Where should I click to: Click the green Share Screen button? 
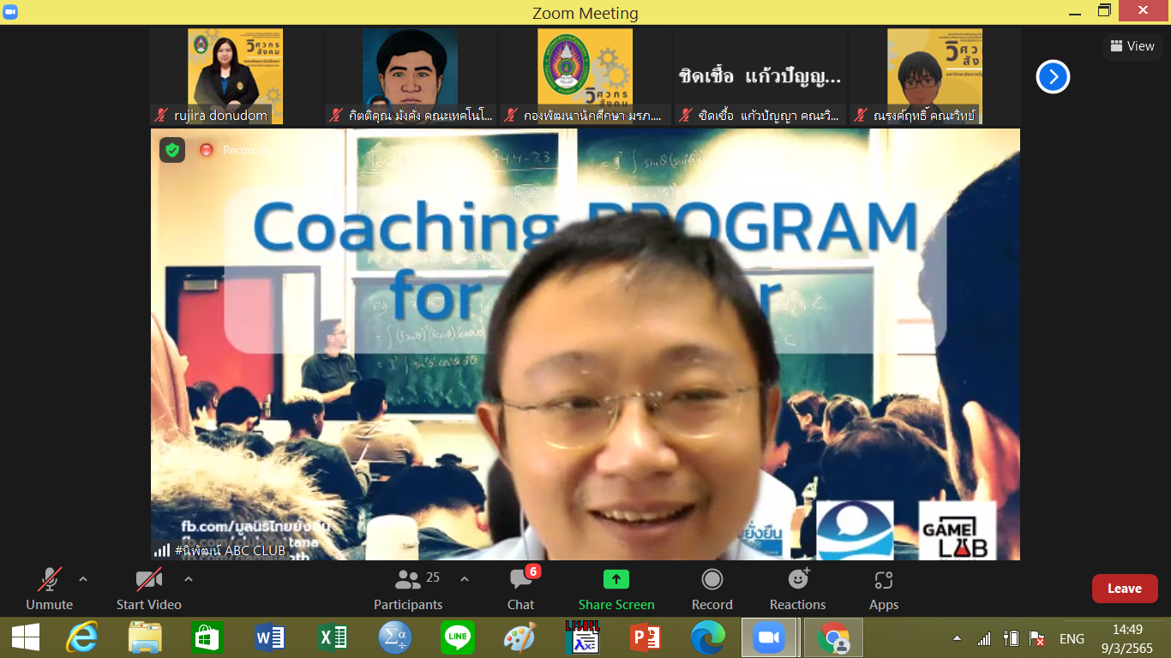[616, 589]
